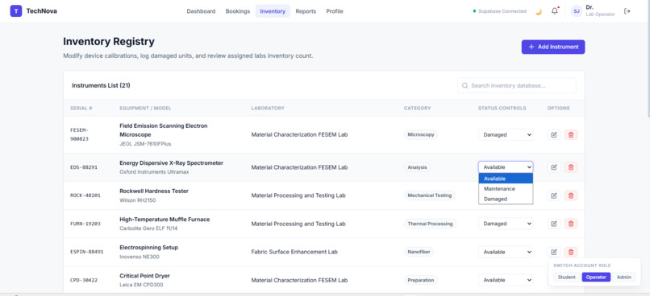
Task: Open status dropdown for Electrospinning Setup
Action: click(506, 252)
